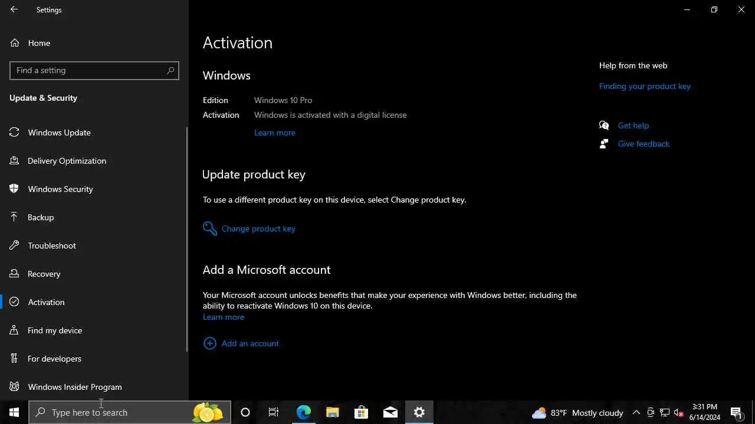
Task: Open the 83°F Mostly cloudy weather widget
Action: [x=577, y=413]
